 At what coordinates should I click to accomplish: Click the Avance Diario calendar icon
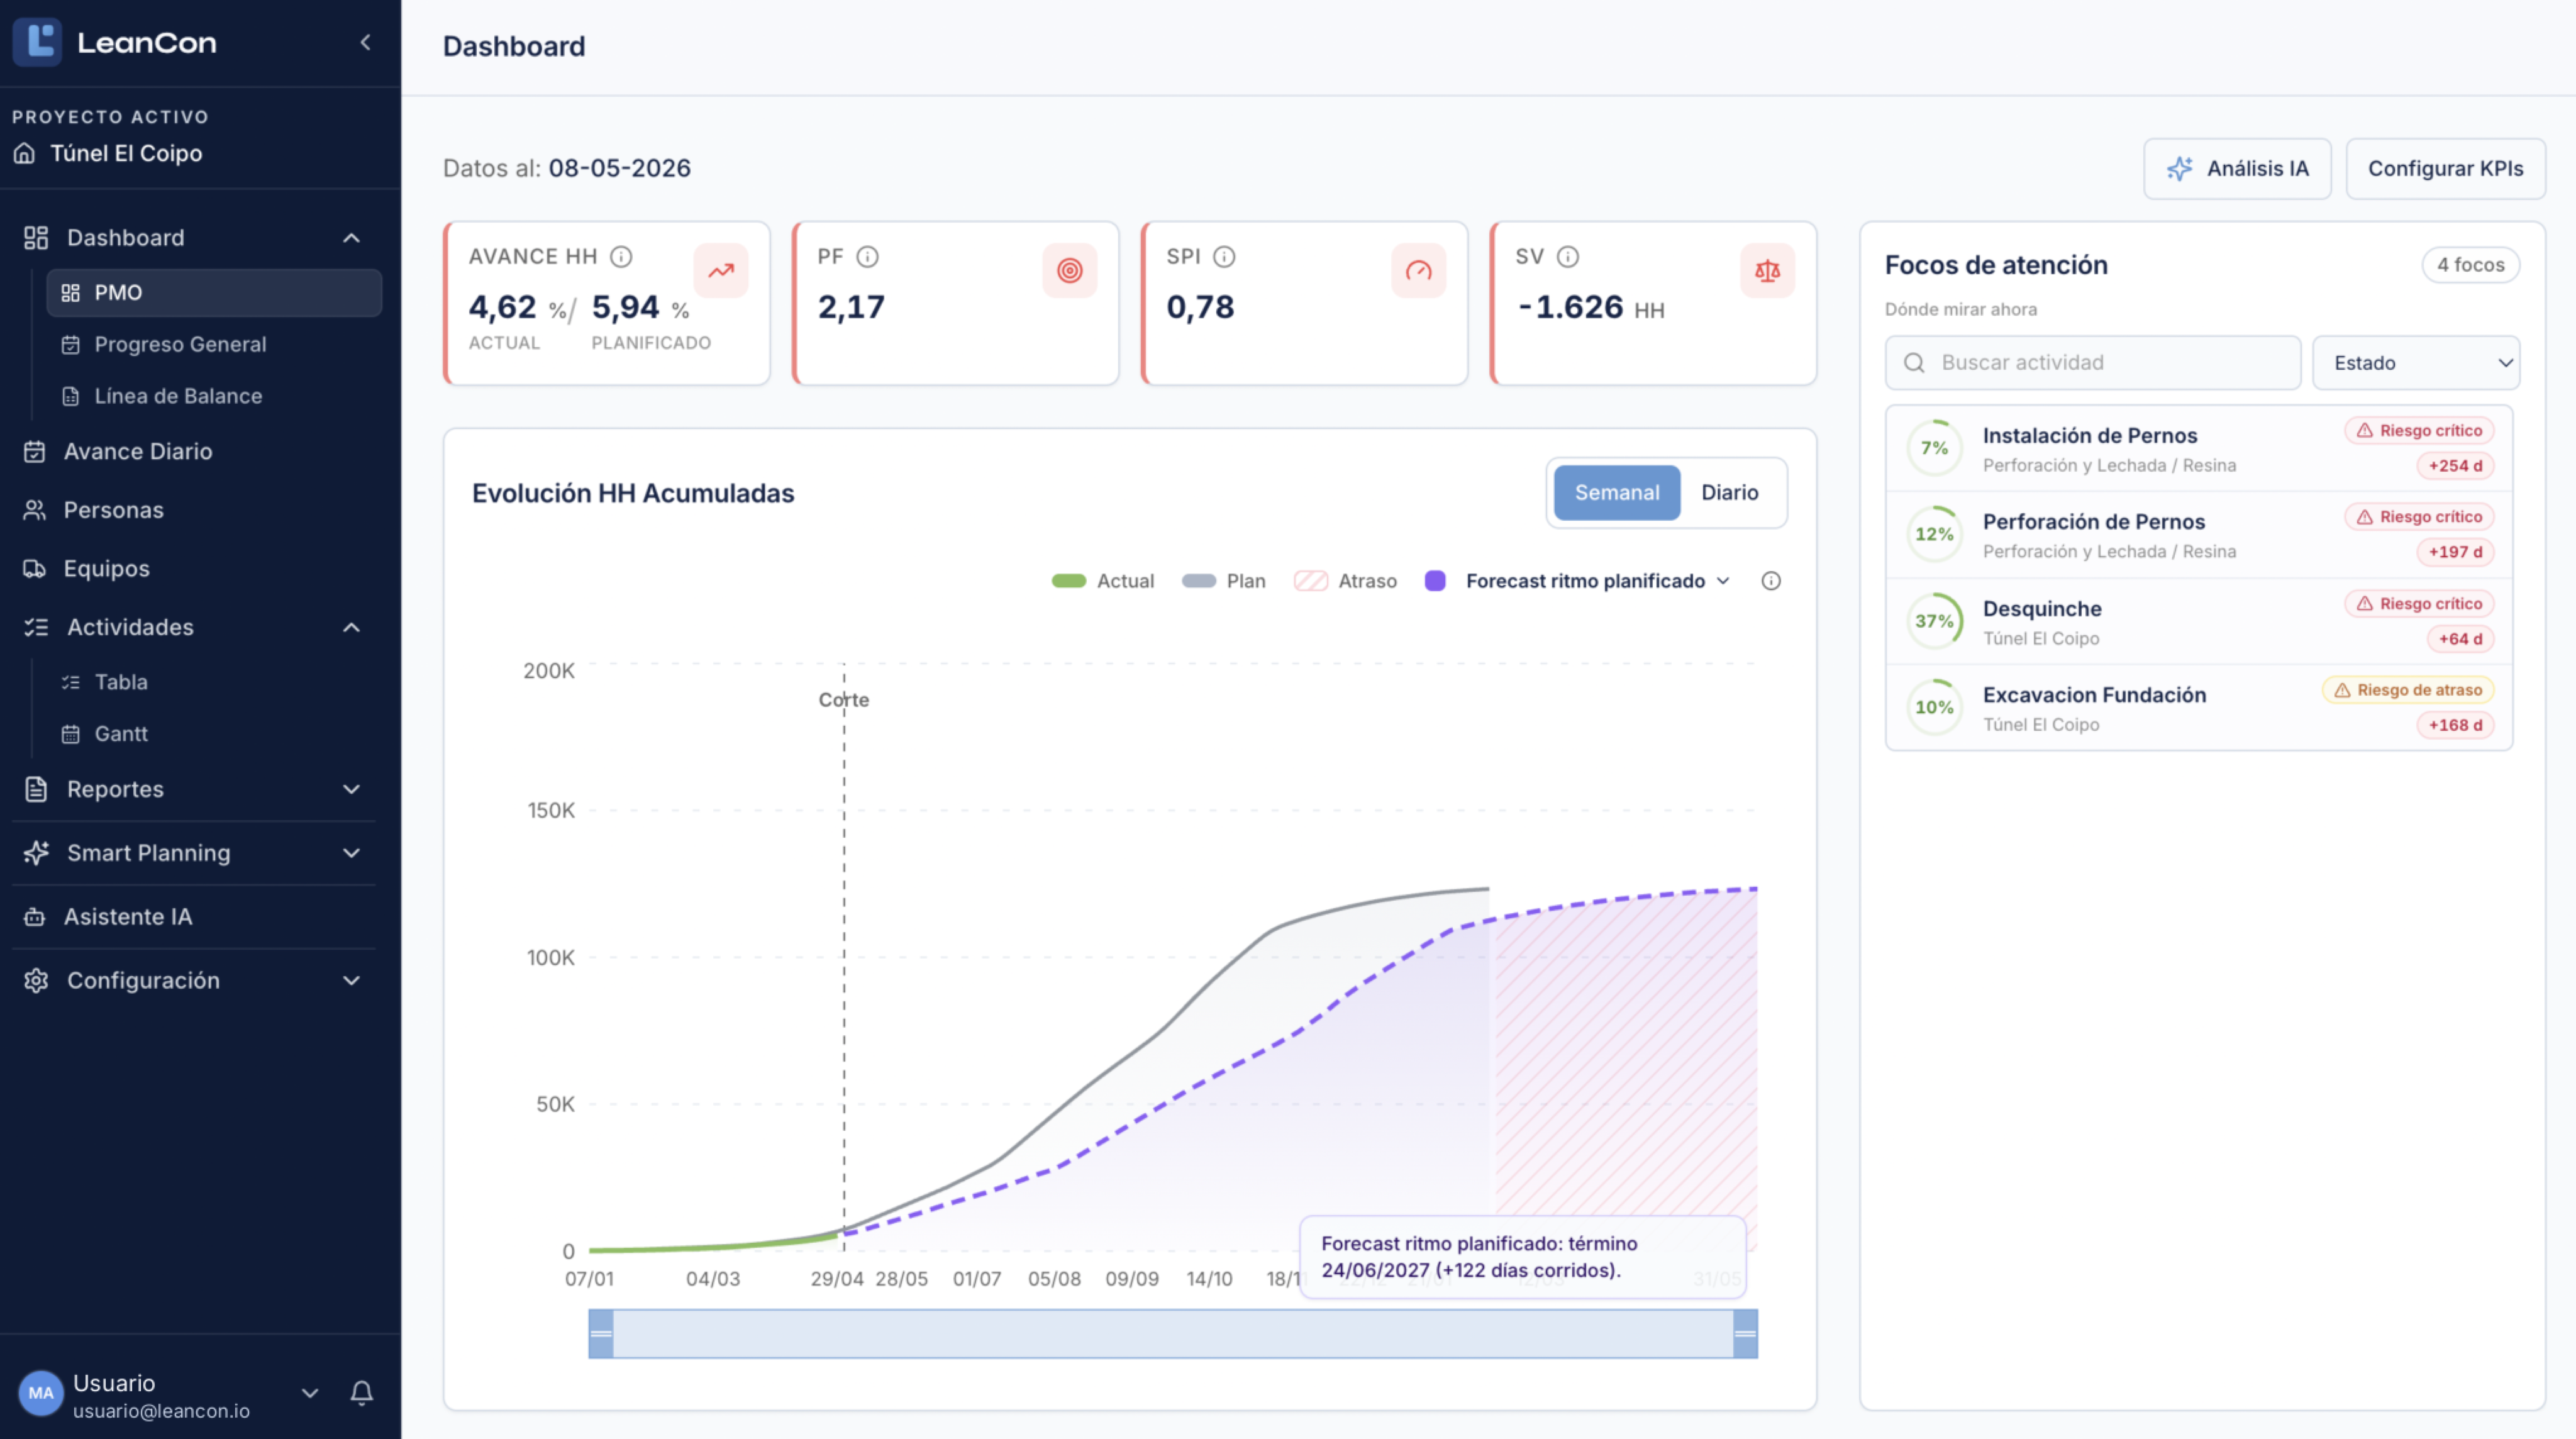point(35,452)
